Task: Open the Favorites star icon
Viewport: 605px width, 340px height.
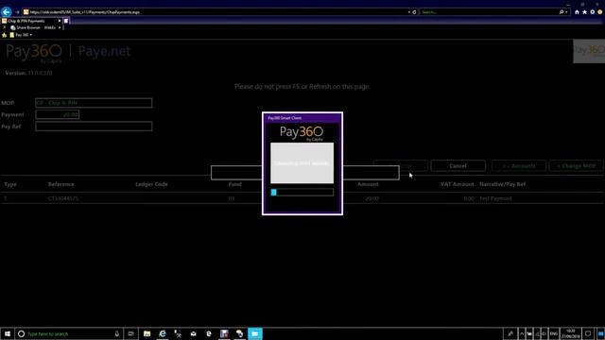Action: (584, 12)
